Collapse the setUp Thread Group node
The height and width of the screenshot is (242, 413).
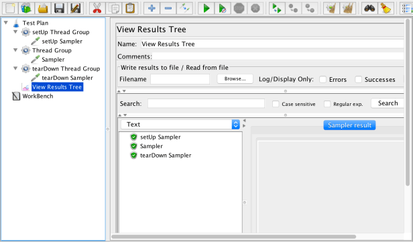click(15, 32)
